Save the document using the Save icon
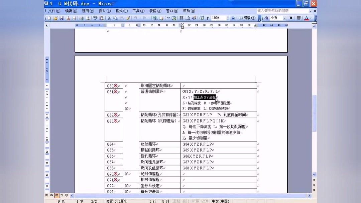This screenshot has height=203, width=361. pyautogui.click(x=62, y=18)
